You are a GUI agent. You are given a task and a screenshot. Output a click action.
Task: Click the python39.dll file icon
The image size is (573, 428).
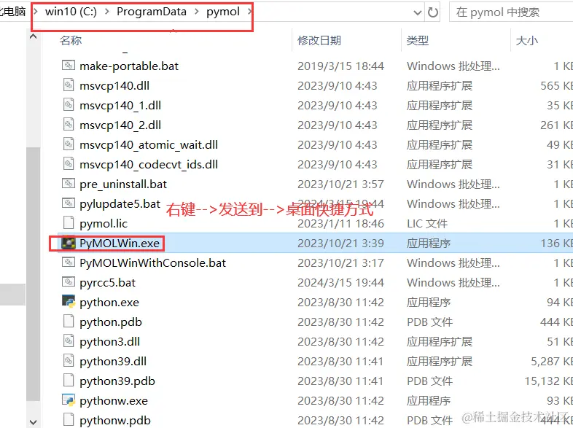[69, 361]
